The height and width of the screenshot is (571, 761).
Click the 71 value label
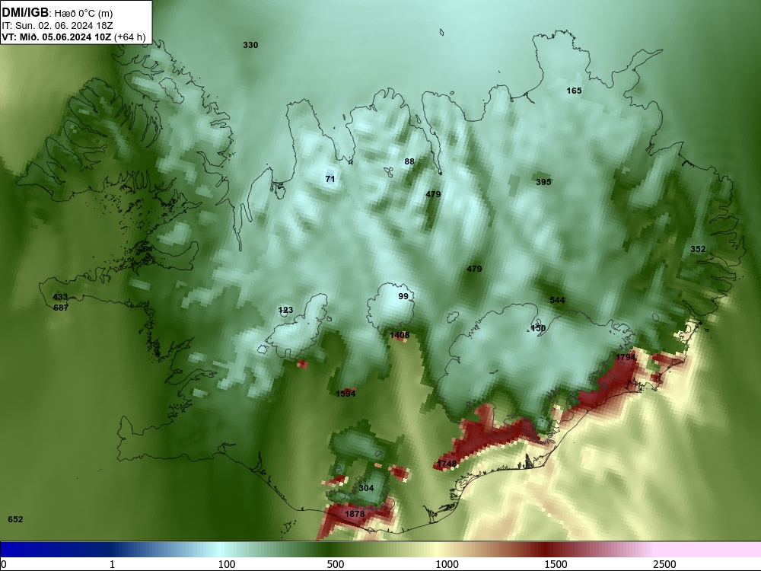pos(330,179)
